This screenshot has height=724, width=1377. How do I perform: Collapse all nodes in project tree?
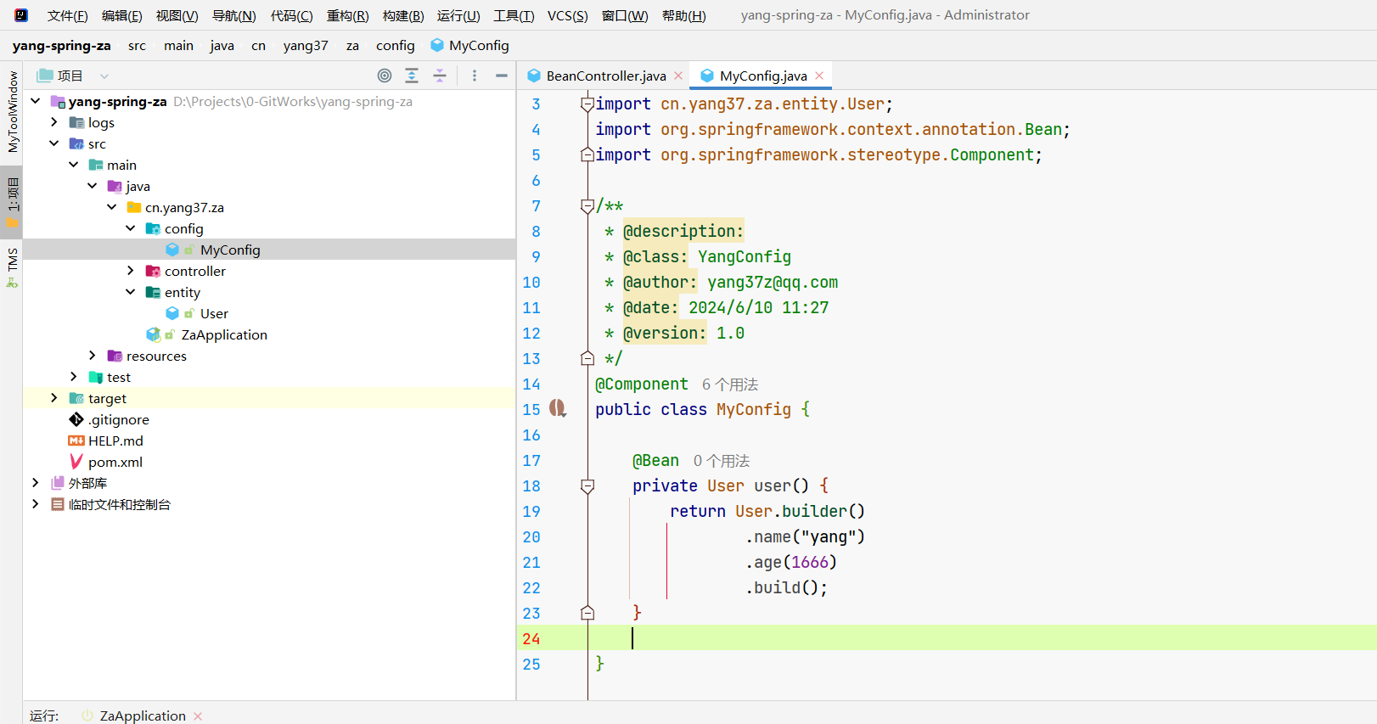coord(440,76)
